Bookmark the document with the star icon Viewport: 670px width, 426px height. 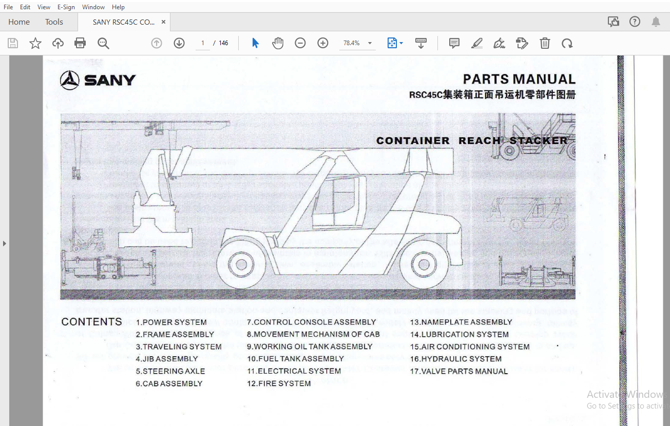(x=35, y=43)
